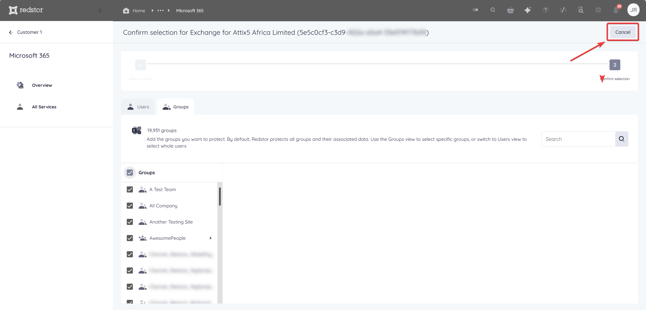This screenshot has height=310, width=646.
Task: Open the top bar search icon
Action: 493,10
